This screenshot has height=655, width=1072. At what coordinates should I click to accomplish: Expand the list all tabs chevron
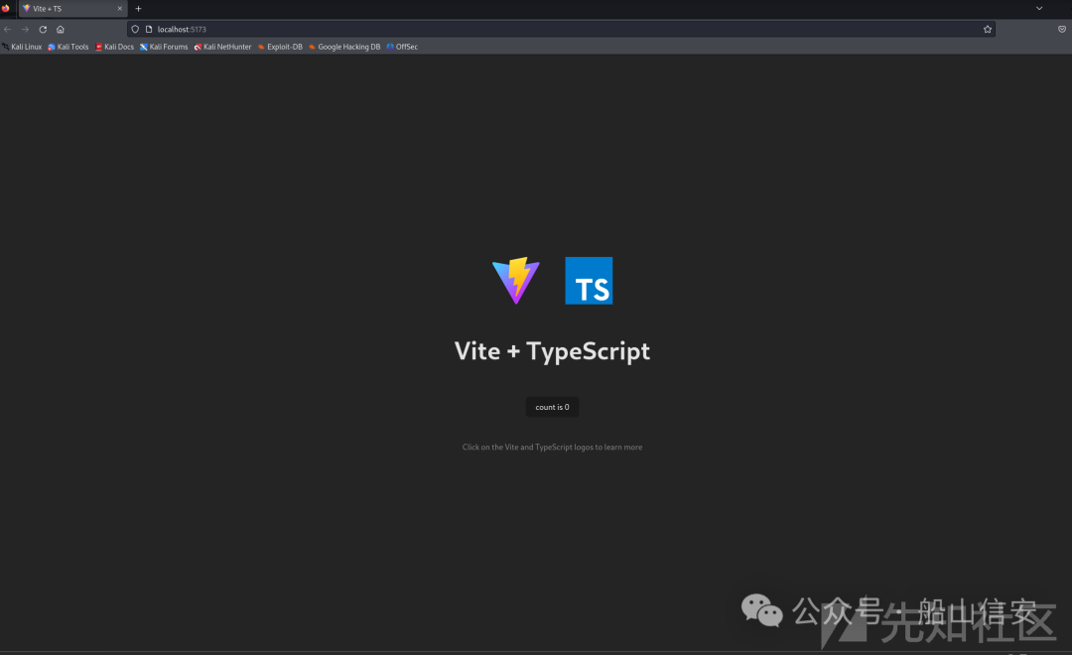click(1039, 9)
